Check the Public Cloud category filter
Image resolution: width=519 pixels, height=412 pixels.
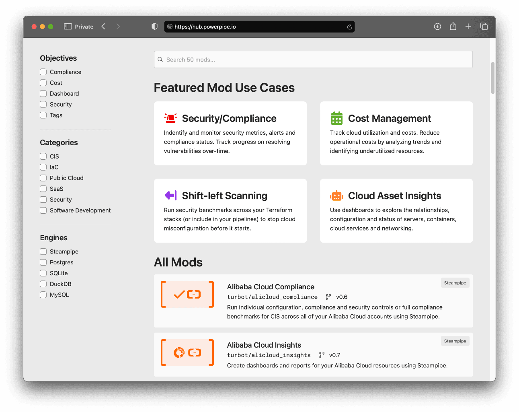pos(43,178)
